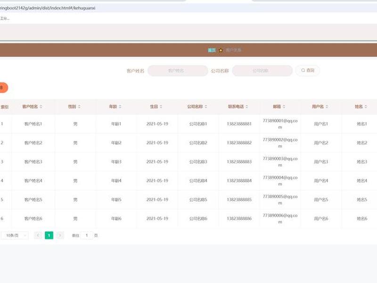Click cell 公司名称4

point(198,181)
